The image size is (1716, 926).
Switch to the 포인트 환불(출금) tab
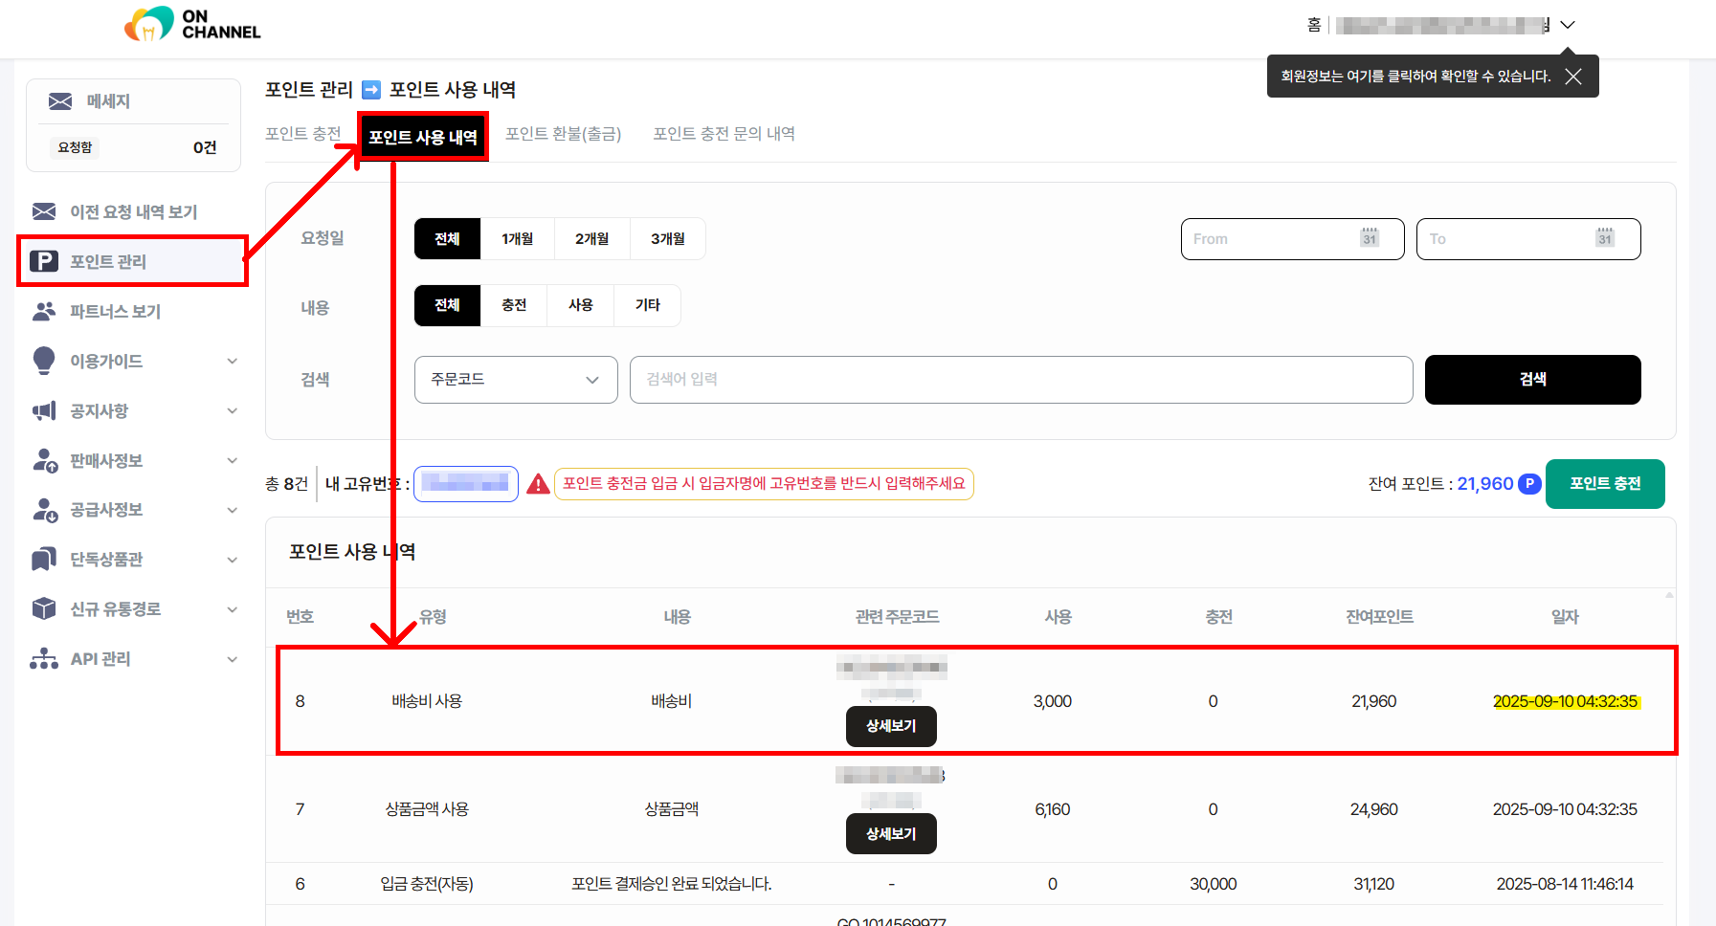563,134
